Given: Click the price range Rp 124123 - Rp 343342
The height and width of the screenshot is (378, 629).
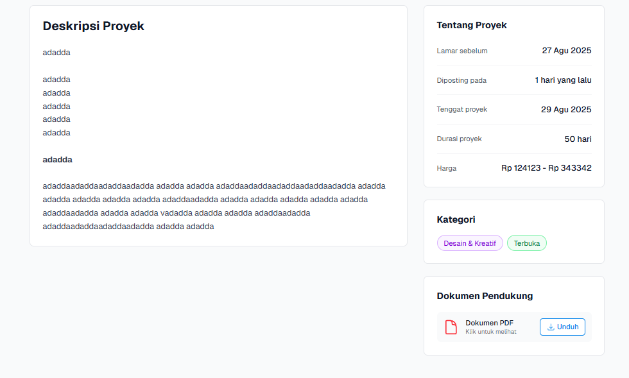Looking at the screenshot, I should point(546,168).
